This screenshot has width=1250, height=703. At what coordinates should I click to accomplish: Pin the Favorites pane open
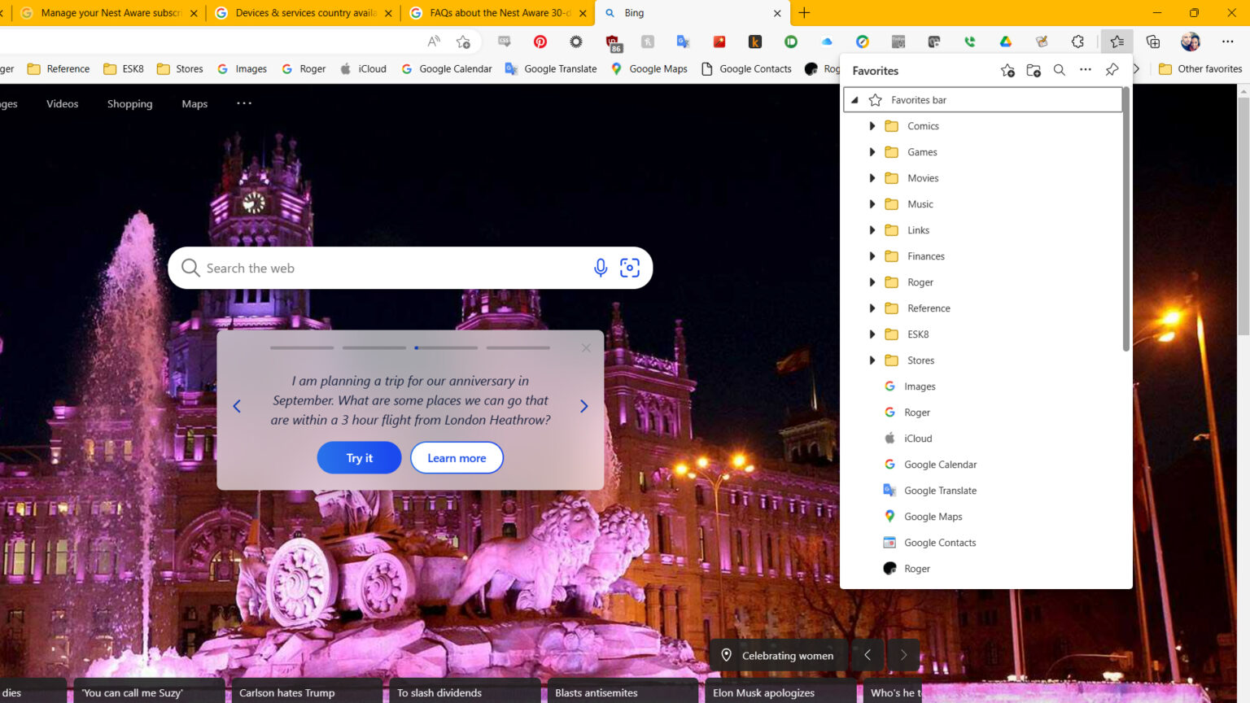coord(1112,70)
